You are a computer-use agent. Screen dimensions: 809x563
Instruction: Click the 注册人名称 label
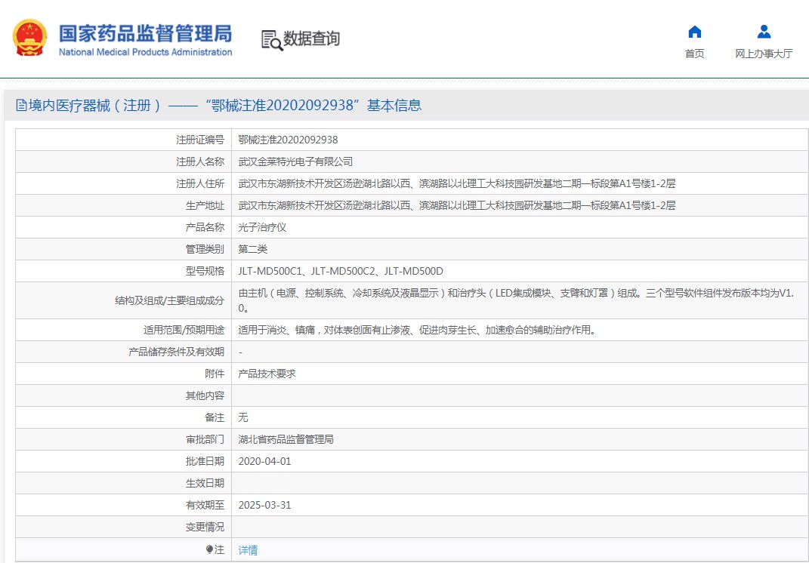click(x=200, y=162)
